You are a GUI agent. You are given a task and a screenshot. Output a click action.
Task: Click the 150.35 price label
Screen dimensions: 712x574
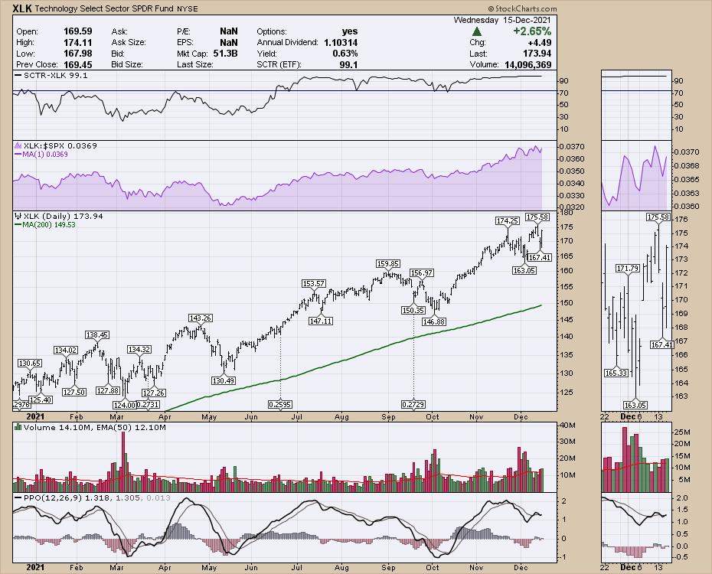coord(413,311)
